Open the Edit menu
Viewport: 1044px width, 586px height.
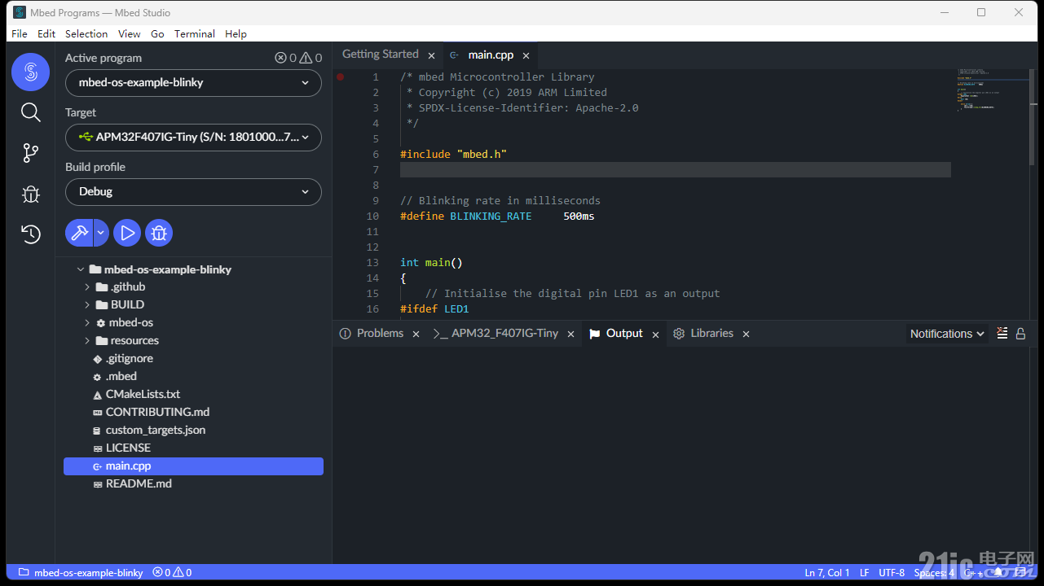click(x=46, y=33)
